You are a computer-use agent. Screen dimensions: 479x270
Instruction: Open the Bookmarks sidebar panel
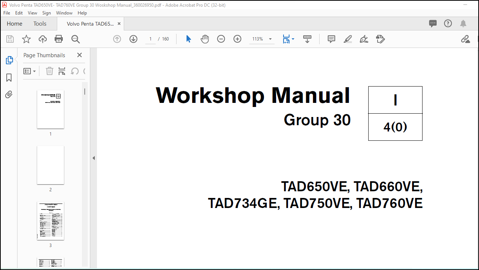tap(9, 78)
